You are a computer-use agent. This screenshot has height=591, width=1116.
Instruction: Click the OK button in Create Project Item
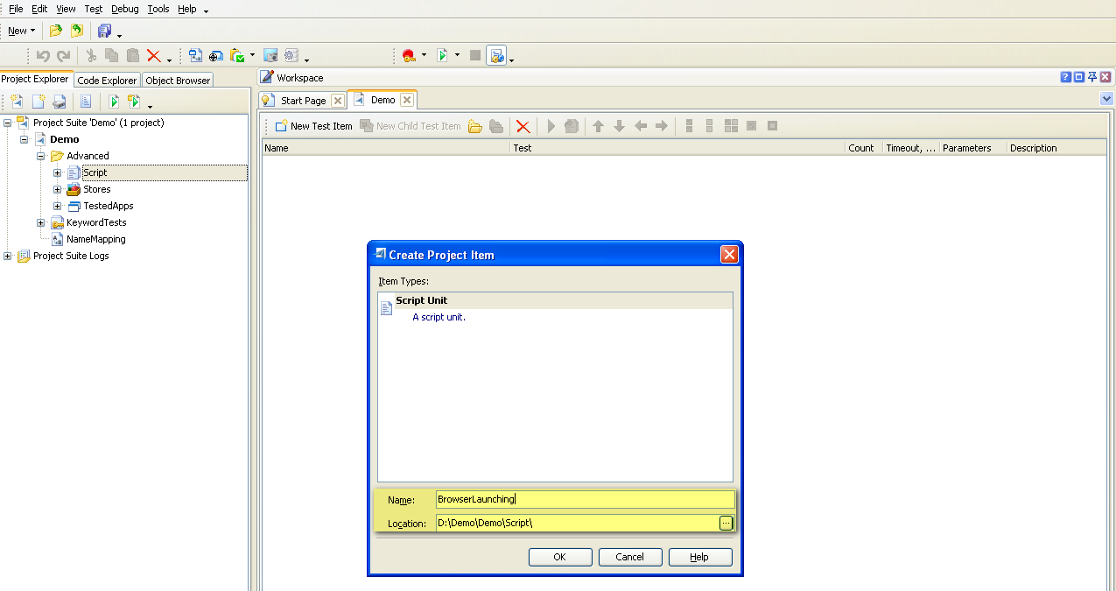559,557
